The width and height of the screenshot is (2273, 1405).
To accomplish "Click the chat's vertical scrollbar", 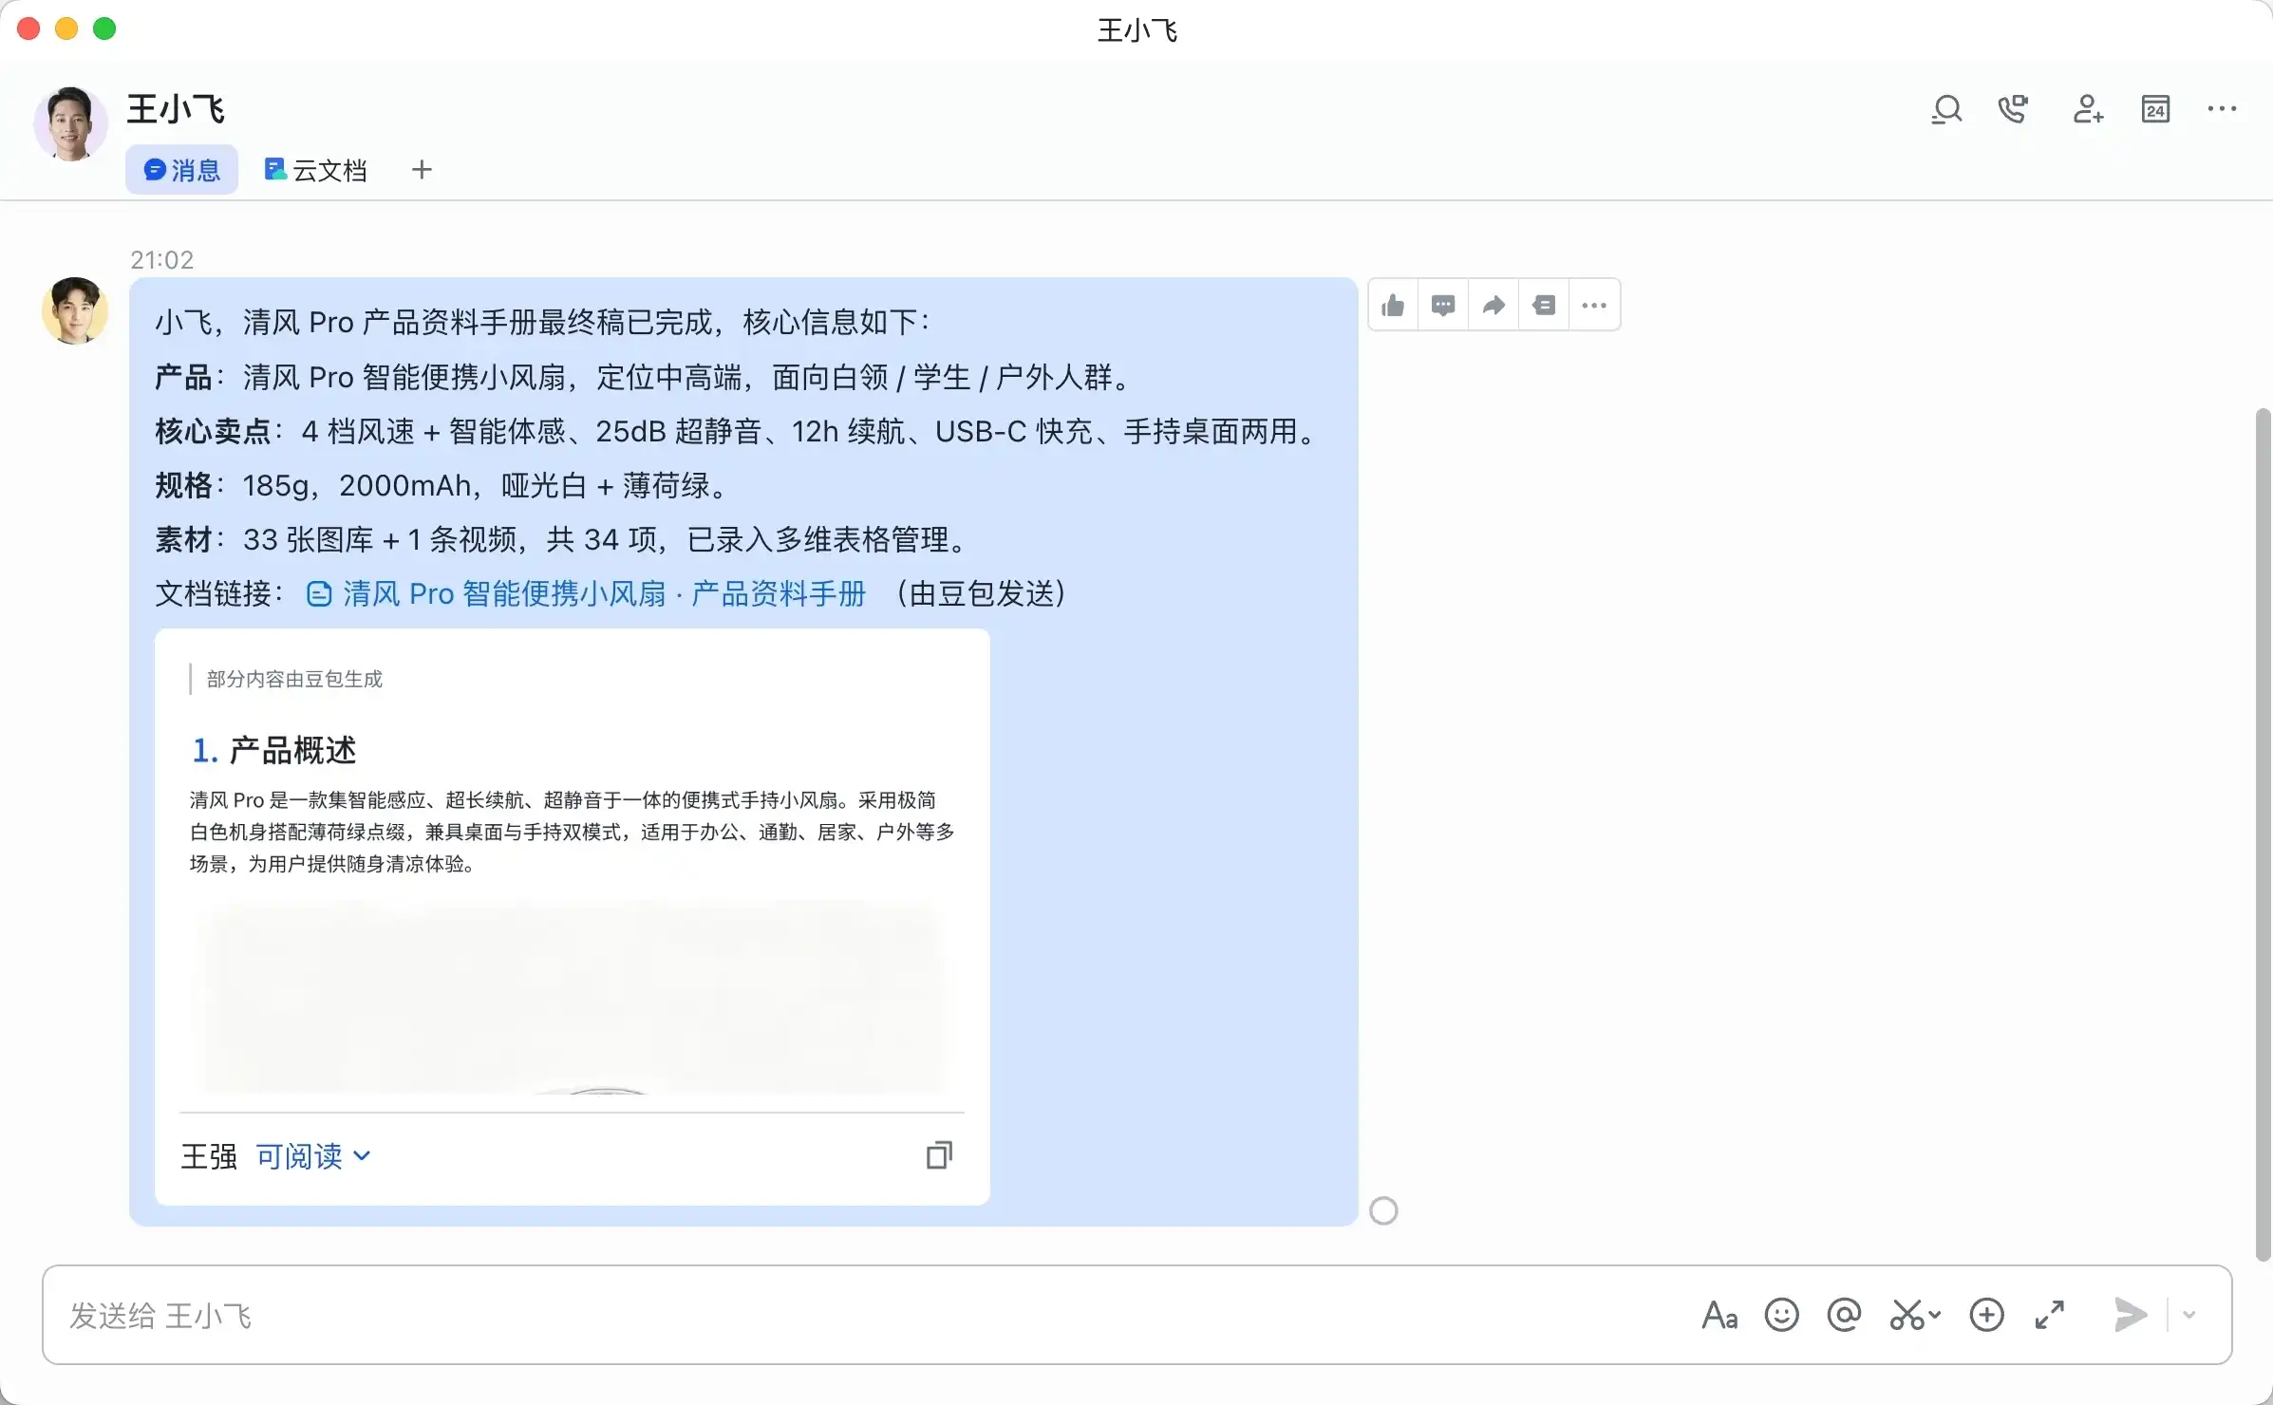I will [2263, 835].
